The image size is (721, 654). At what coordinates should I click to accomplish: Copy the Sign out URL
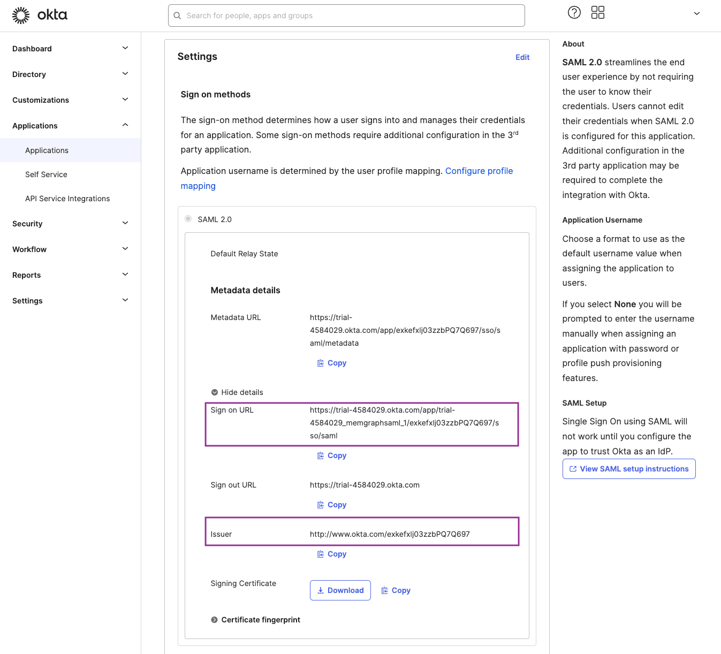332,505
